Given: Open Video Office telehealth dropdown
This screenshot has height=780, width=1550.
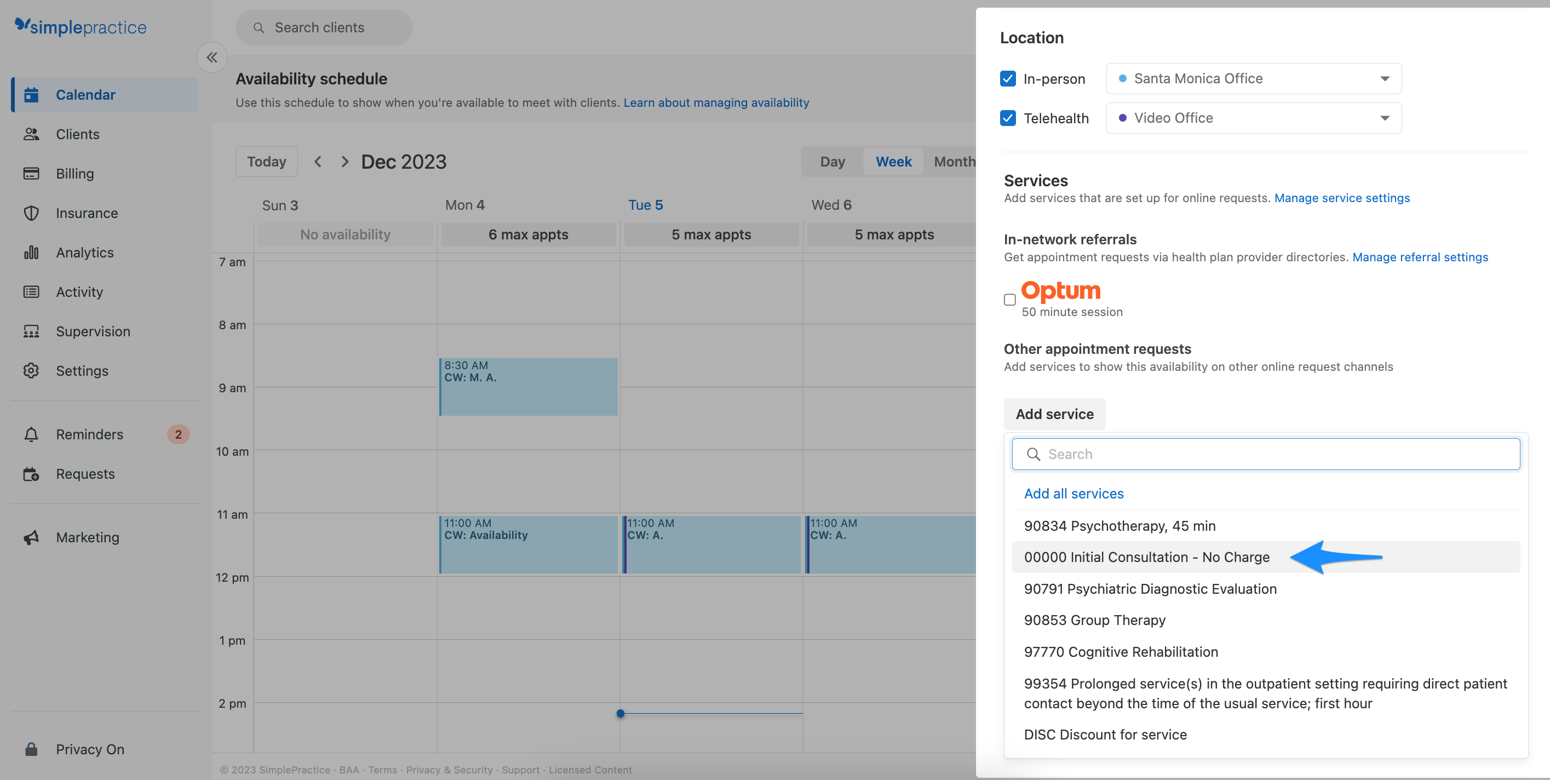Looking at the screenshot, I should click(1254, 118).
